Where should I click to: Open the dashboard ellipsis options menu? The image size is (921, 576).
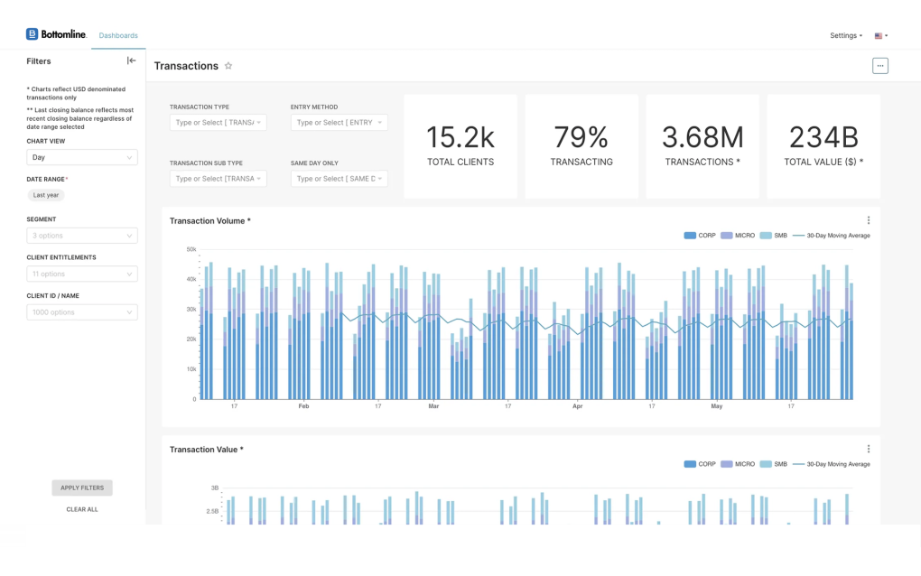coord(879,66)
